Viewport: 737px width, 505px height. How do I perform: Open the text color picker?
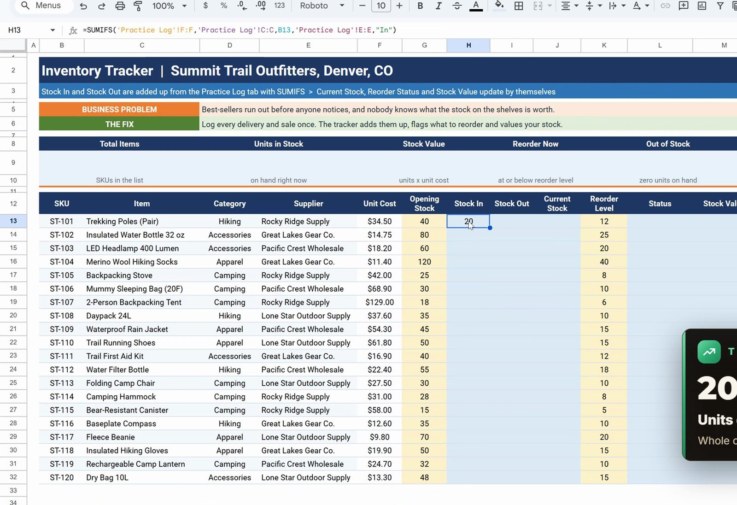(x=476, y=6)
